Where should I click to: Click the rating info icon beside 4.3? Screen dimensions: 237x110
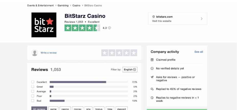[110, 28]
